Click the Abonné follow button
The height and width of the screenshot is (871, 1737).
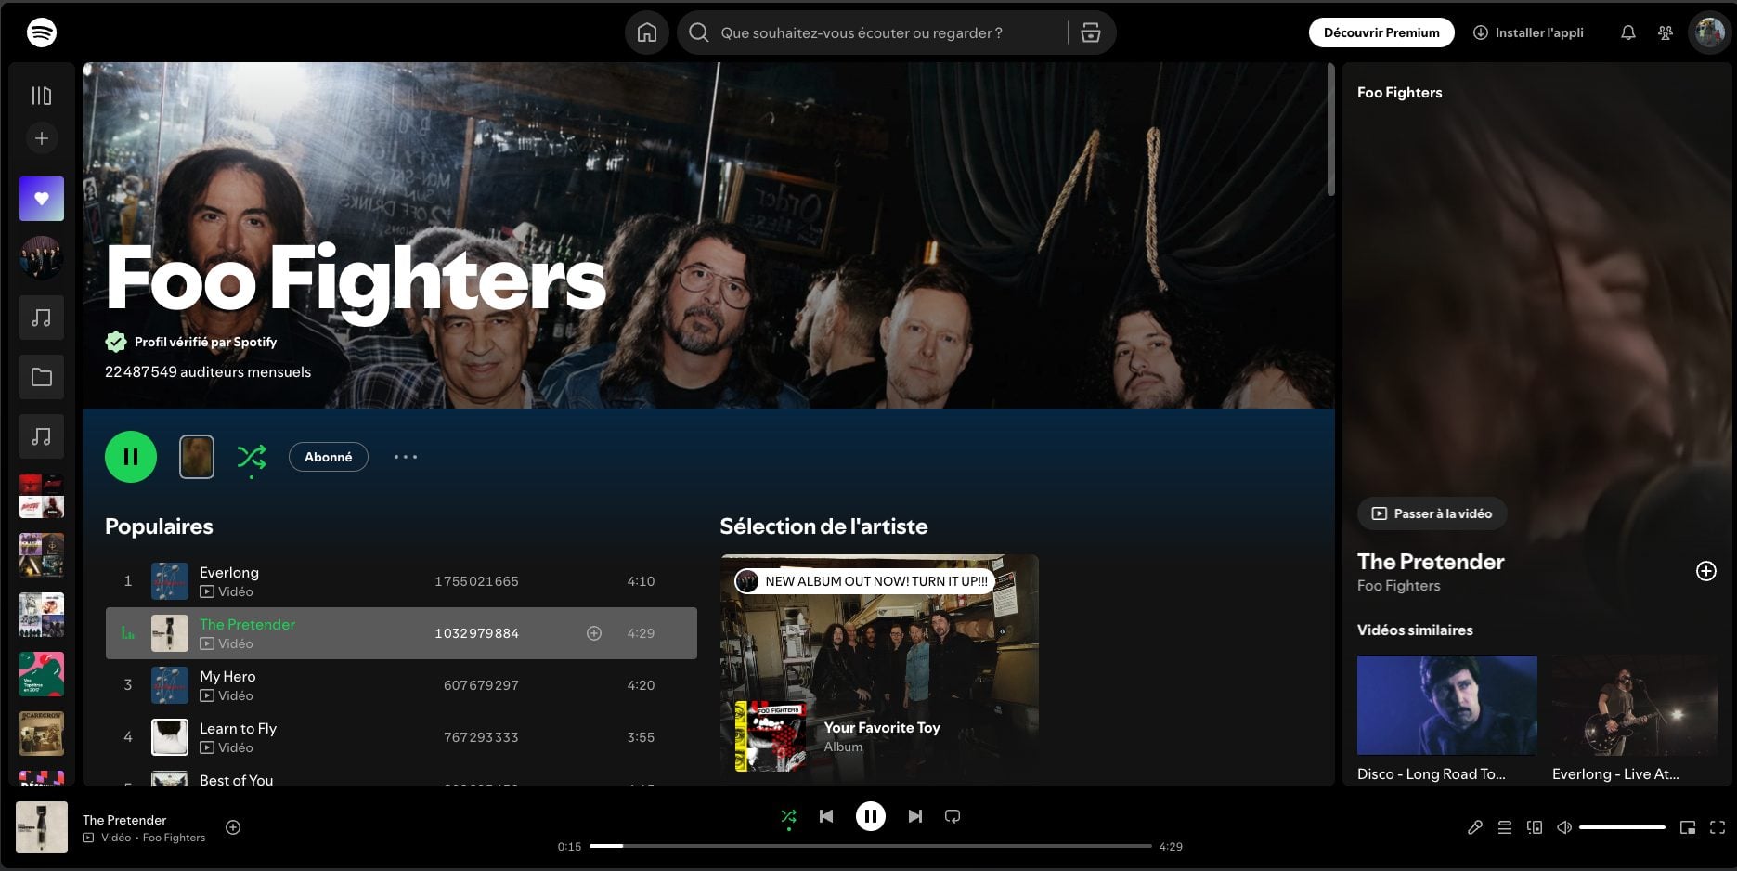point(329,457)
